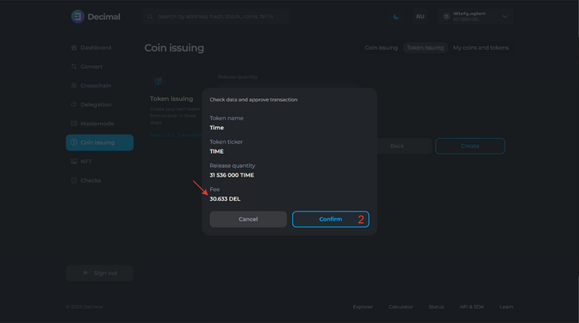This screenshot has height=323, width=579.
Task: Click the Crosschain icon
Action: click(x=74, y=86)
